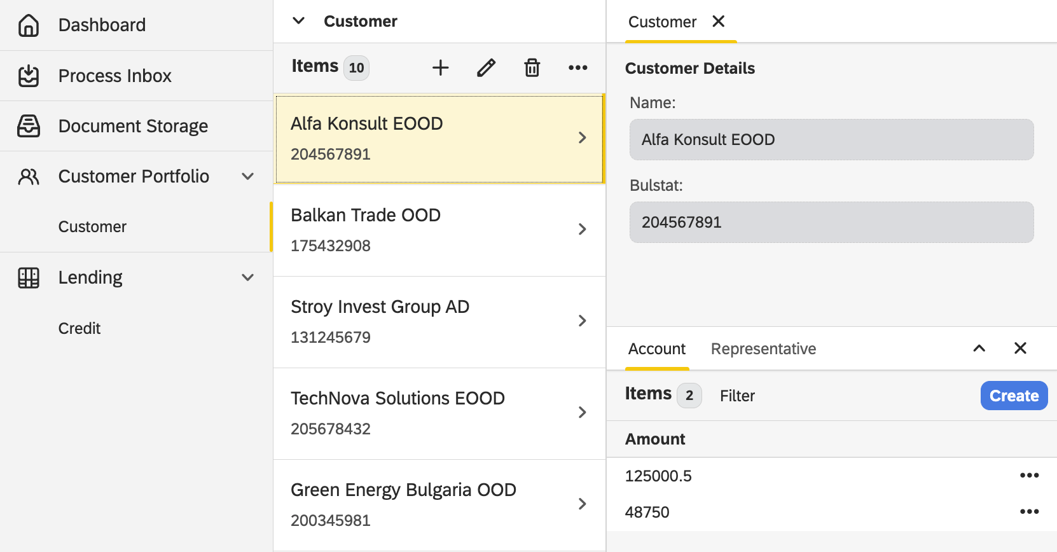Click the add new customer plus icon
This screenshot has height=552, width=1057.
440,67
